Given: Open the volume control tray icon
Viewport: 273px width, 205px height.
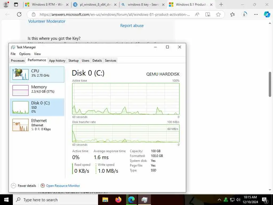Looking at the screenshot, I should click(x=238, y=200).
